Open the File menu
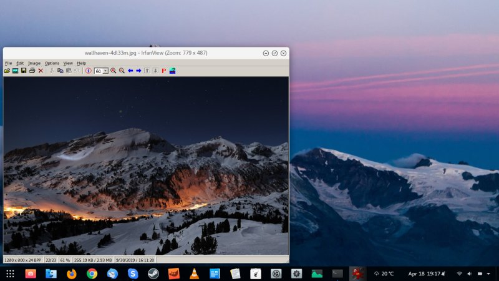The width and height of the screenshot is (499, 281). click(x=9, y=63)
